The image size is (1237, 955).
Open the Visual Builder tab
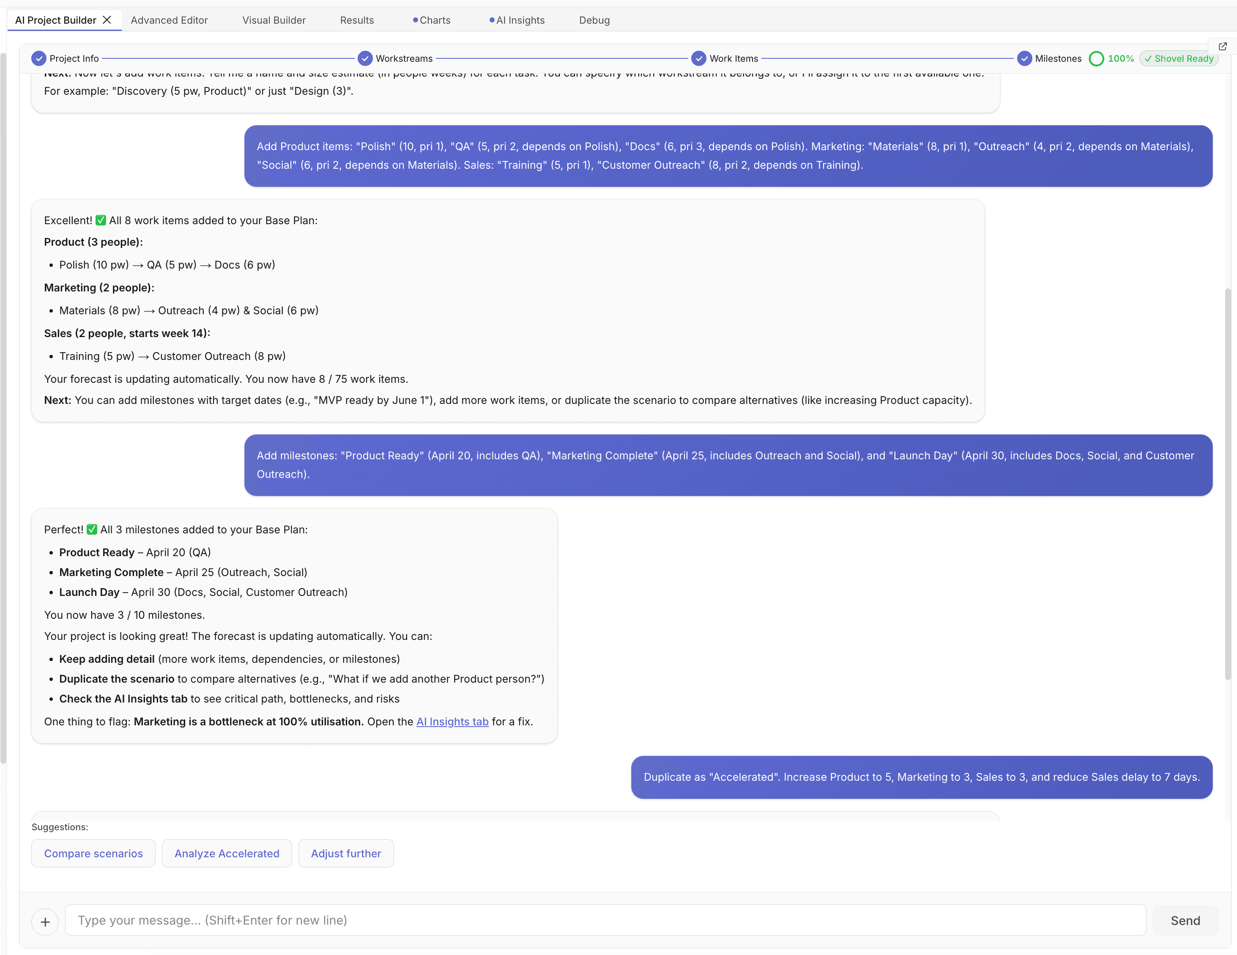274,20
